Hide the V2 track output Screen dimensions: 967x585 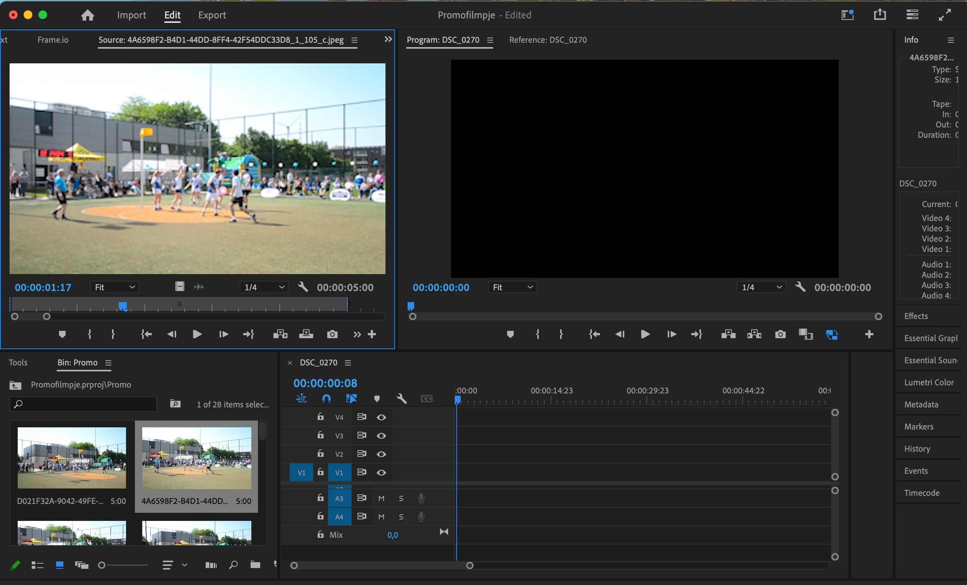click(381, 454)
